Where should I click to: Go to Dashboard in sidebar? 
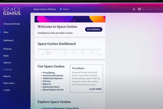(8, 41)
